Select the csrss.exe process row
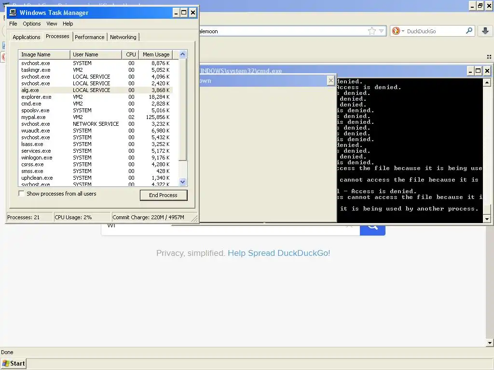494x370 pixels. click(x=96, y=164)
